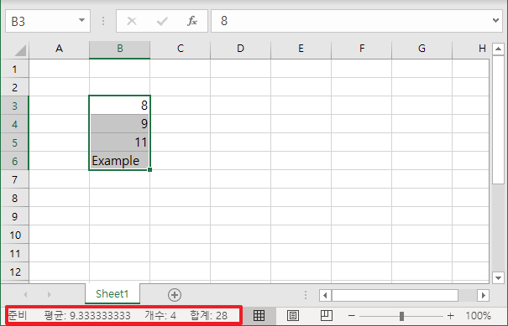Select row 7 header
This screenshot has height=326, width=508.
[14, 179]
